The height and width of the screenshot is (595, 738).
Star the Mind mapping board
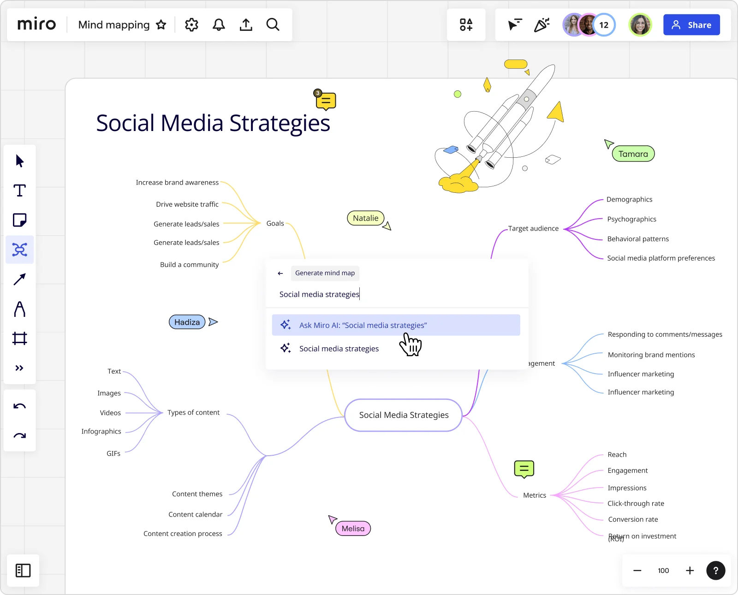(x=161, y=25)
